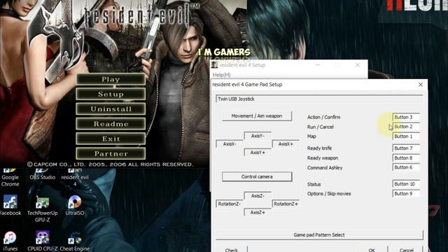Click the Command Ashley label
Viewport: 448px width, 252px height.
(x=325, y=168)
